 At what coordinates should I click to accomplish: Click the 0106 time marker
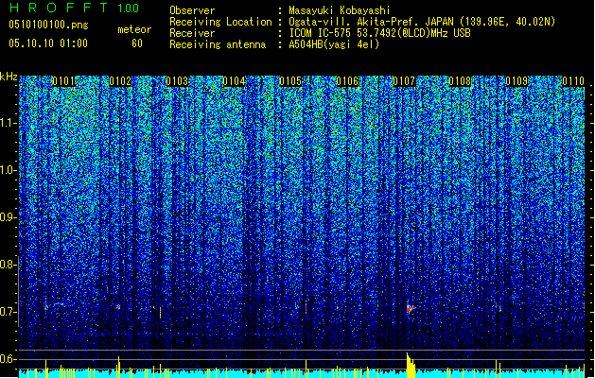point(347,81)
